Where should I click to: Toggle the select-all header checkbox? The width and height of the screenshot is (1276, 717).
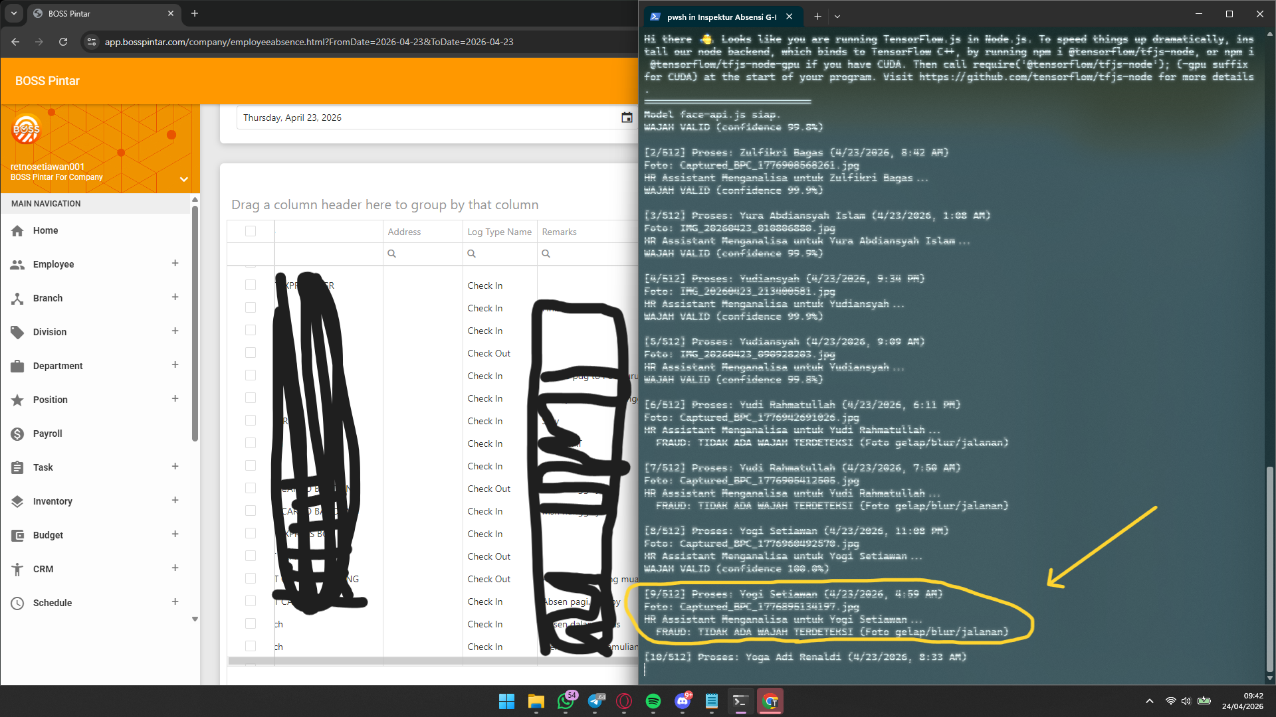(x=251, y=231)
